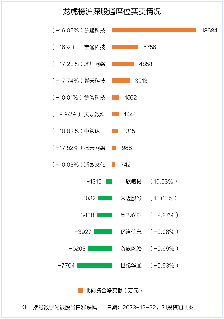Click the 掌阅科技 stock name label
The height and width of the screenshot is (319, 224).
tap(95, 98)
